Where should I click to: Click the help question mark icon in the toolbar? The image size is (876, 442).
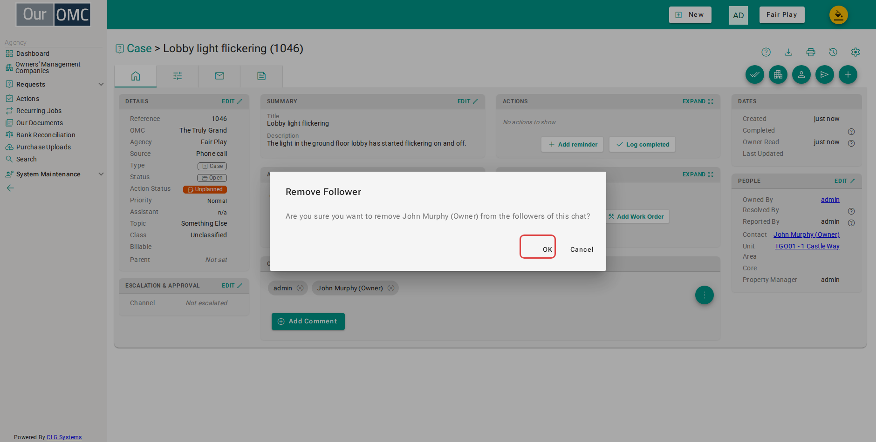[766, 52]
